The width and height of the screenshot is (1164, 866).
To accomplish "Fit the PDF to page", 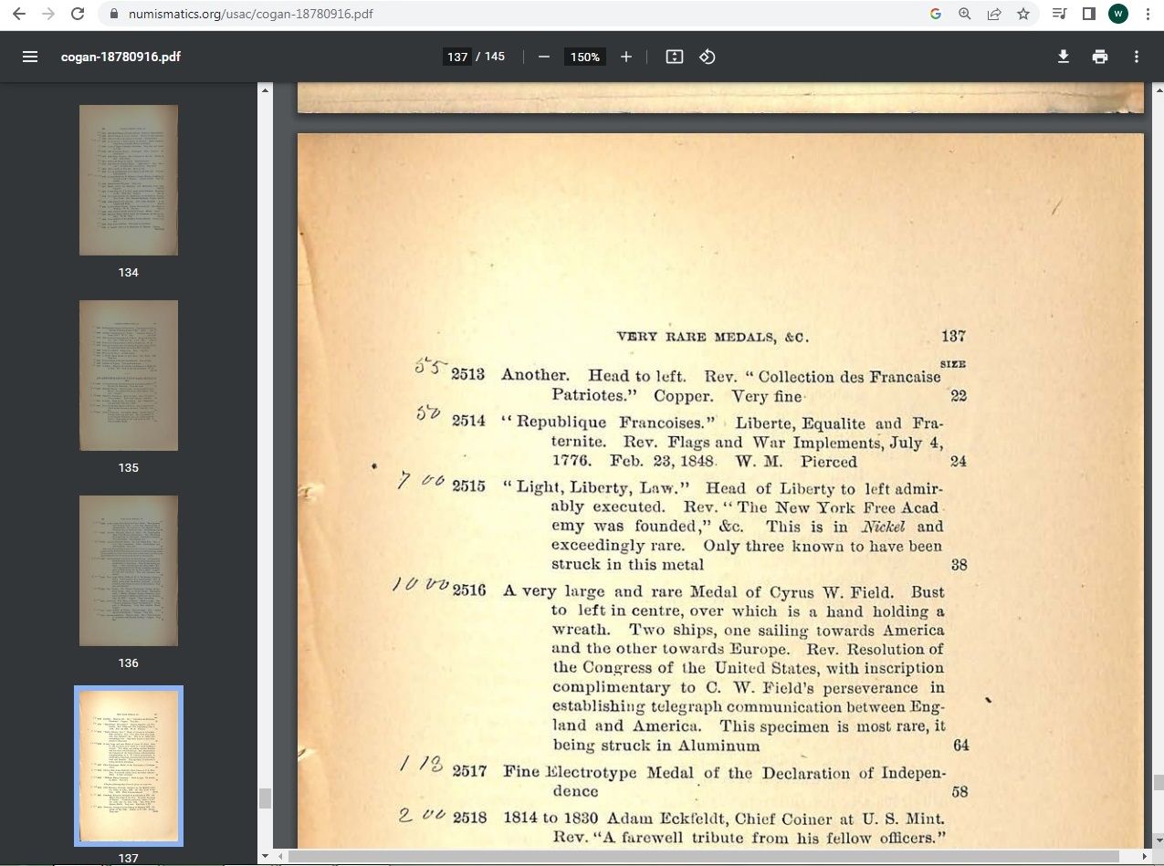I will pos(675,57).
